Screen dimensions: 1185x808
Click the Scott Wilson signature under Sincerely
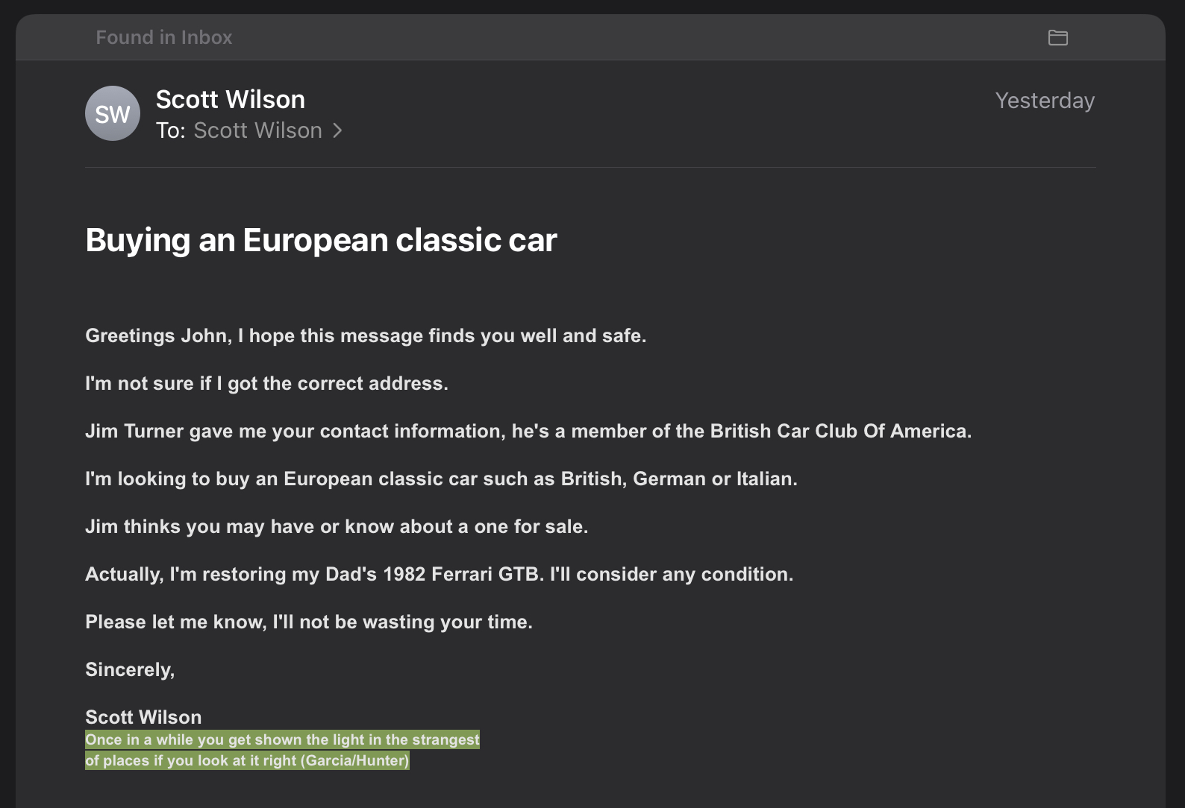[x=143, y=717]
